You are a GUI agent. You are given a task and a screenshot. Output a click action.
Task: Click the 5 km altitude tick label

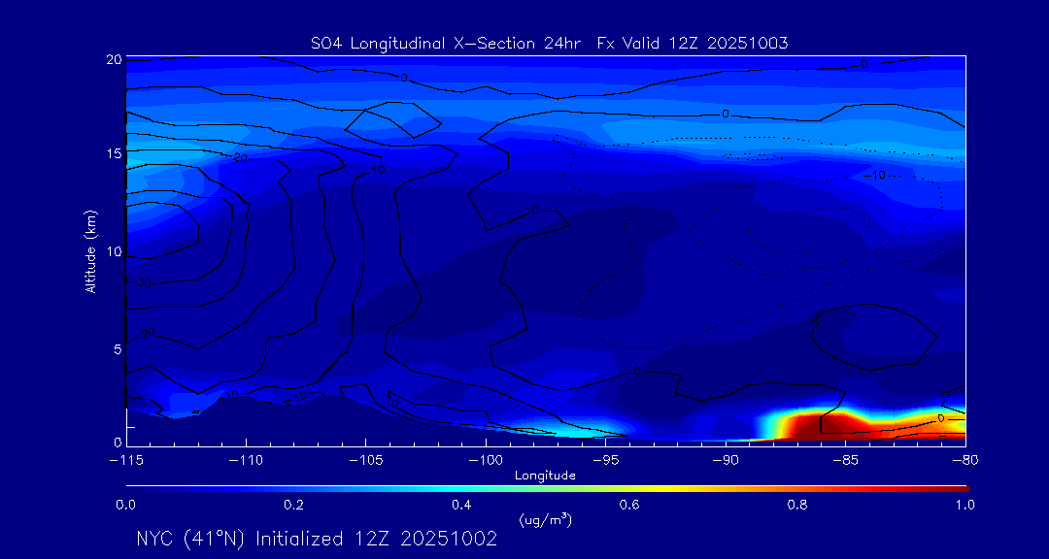[x=117, y=348]
